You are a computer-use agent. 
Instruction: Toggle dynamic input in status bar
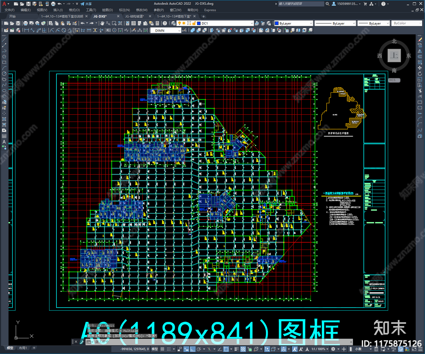point(186,349)
